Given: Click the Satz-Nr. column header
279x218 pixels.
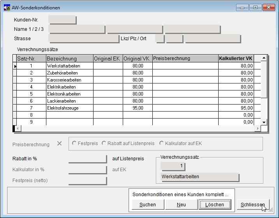Looking at the screenshot, I should pyautogui.click(x=31, y=58).
